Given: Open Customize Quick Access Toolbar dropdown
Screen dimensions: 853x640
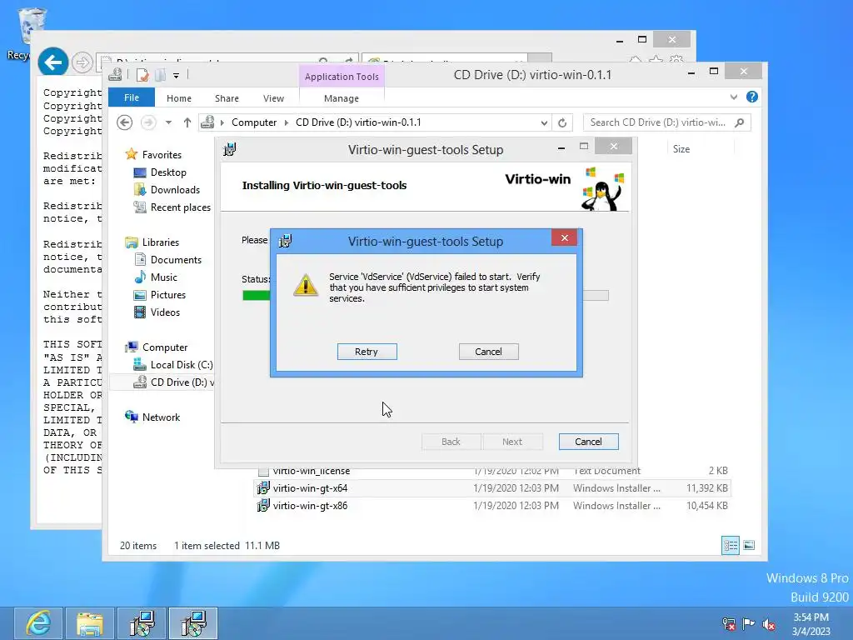Looking at the screenshot, I should [x=177, y=76].
